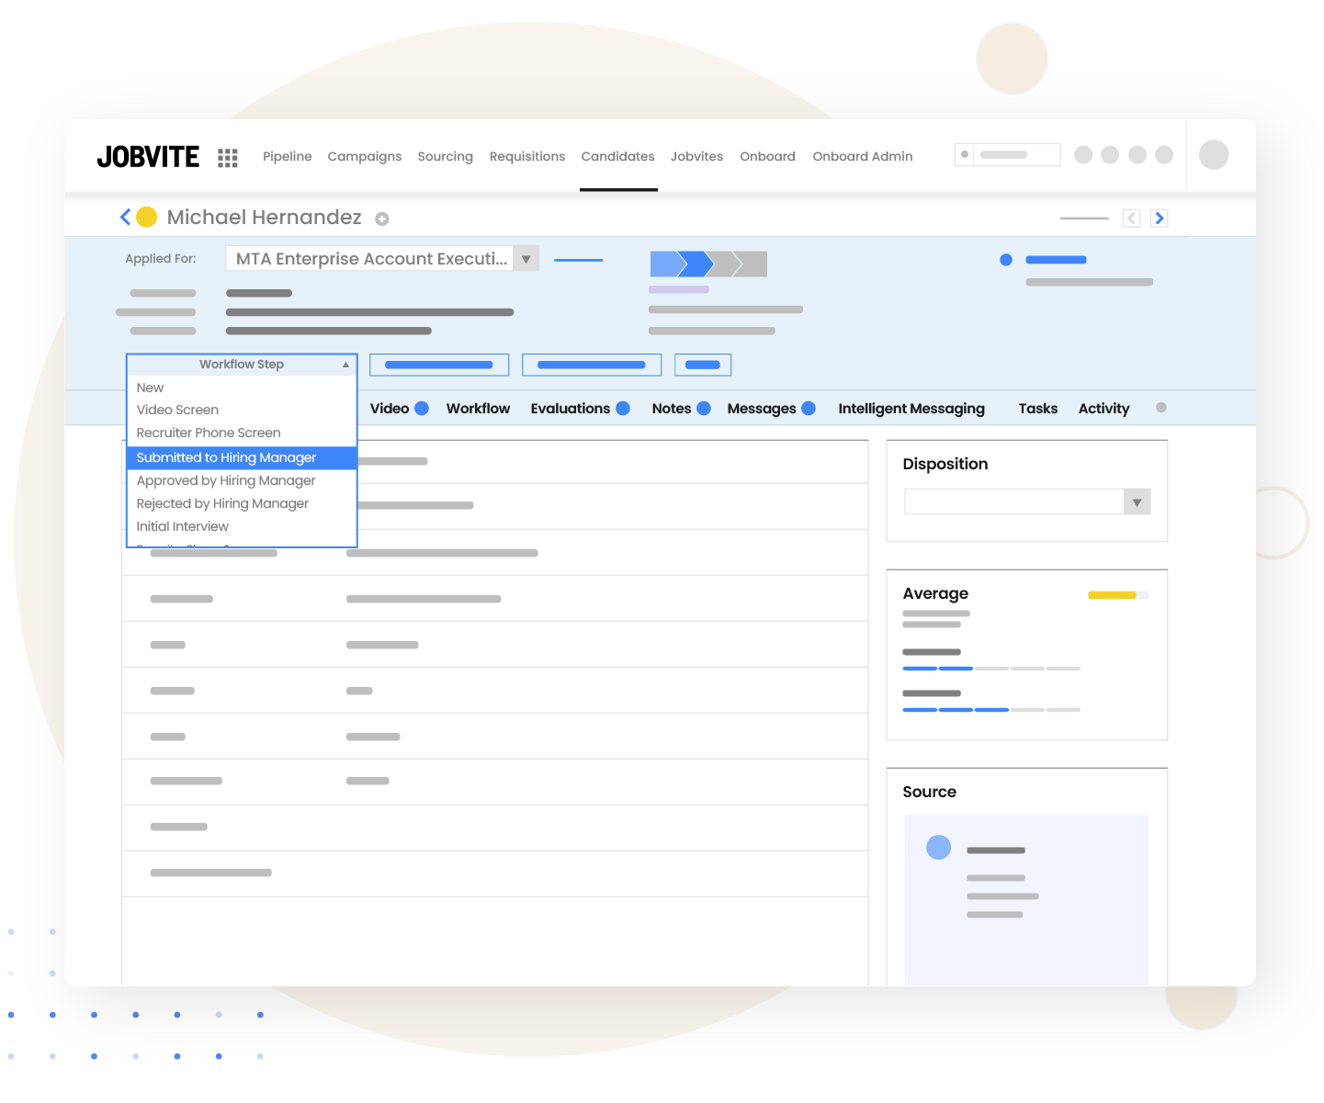Select the Submitted to Hiring Manager workflow step

[x=226, y=457]
